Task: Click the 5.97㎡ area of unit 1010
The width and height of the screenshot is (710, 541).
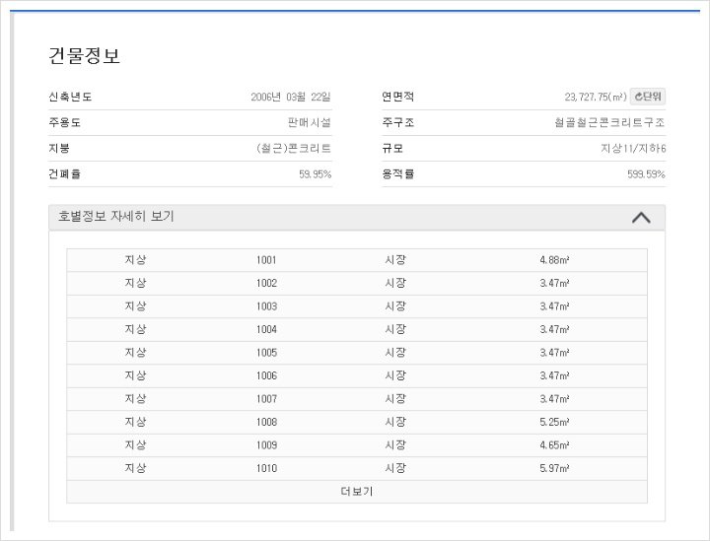Action: 554,468
